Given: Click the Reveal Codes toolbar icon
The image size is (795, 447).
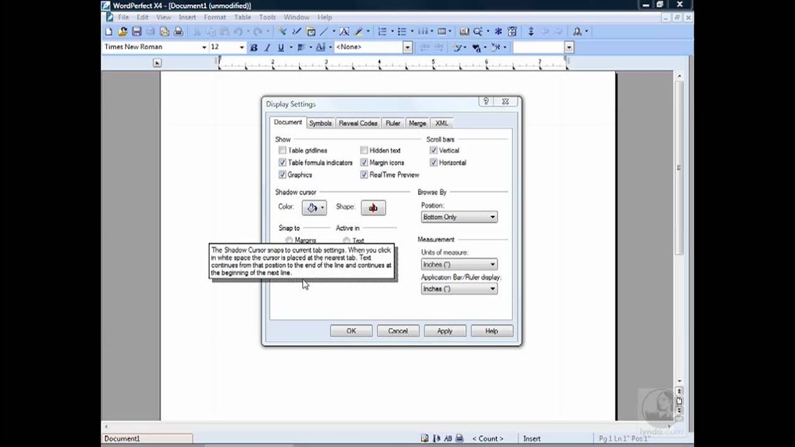Looking at the screenshot, I should 512,31.
